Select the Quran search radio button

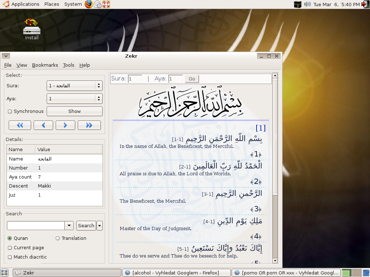coord(10,238)
